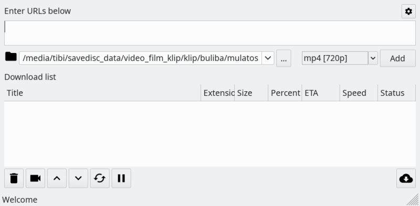Click the download path text field

click(x=140, y=58)
